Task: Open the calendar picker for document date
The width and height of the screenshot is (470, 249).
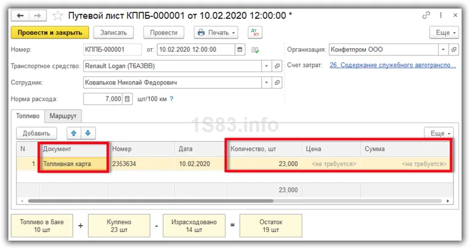Action: 240,50
